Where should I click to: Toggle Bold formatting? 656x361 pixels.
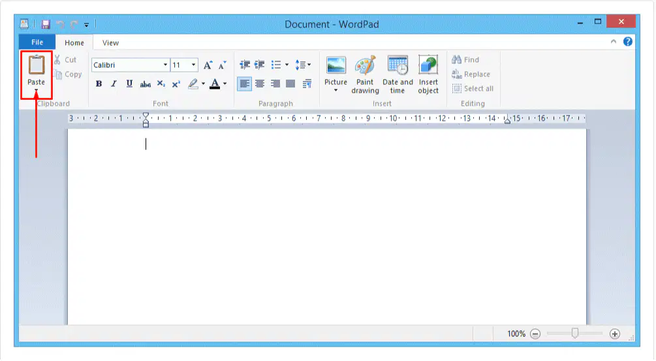[99, 84]
